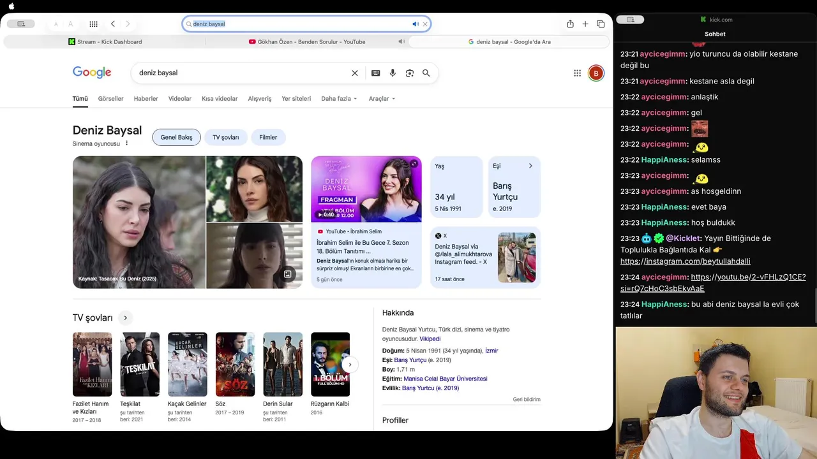Open the image gallery icon on photo
Viewport: 817px width, 459px height.
click(288, 274)
